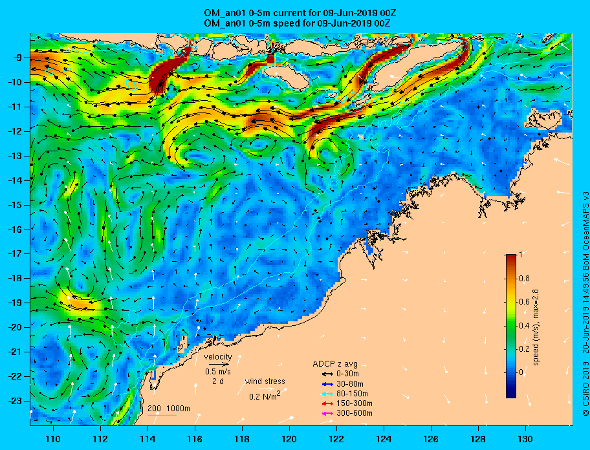Viewport: 590px width, 450px height.
Task: Click the '20-Jun-2019 14:49:56' timestamp text
Action: click(585, 314)
